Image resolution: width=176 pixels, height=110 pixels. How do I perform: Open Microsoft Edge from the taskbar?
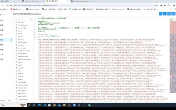point(39,105)
